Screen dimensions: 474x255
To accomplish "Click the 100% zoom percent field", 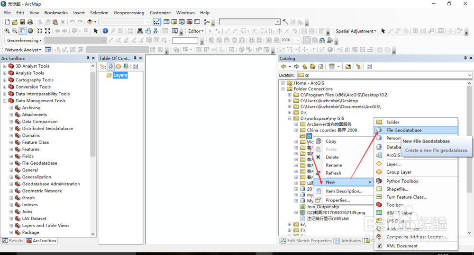I will (x=291, y=40).
